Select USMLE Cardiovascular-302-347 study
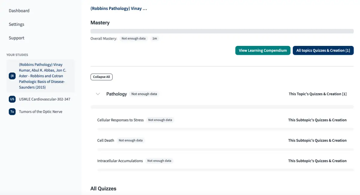This screenshot has height=195, width=360. click(44, 99)
